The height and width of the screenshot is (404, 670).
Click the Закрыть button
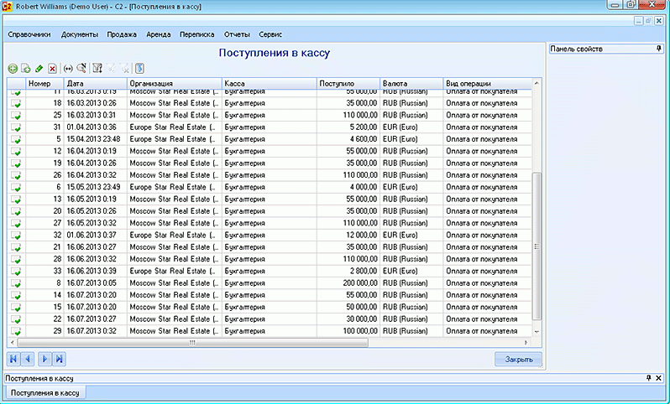coord(518,359)
